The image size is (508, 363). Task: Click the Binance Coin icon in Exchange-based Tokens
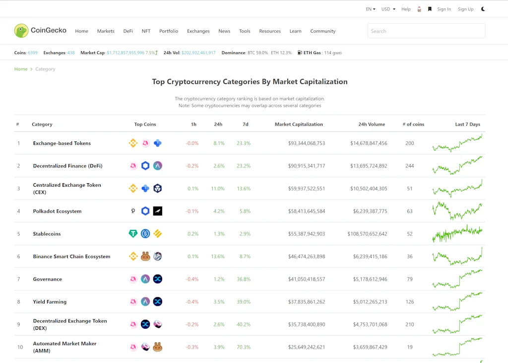pos(133,143)
